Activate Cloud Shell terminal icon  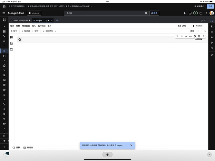[190, 13]
